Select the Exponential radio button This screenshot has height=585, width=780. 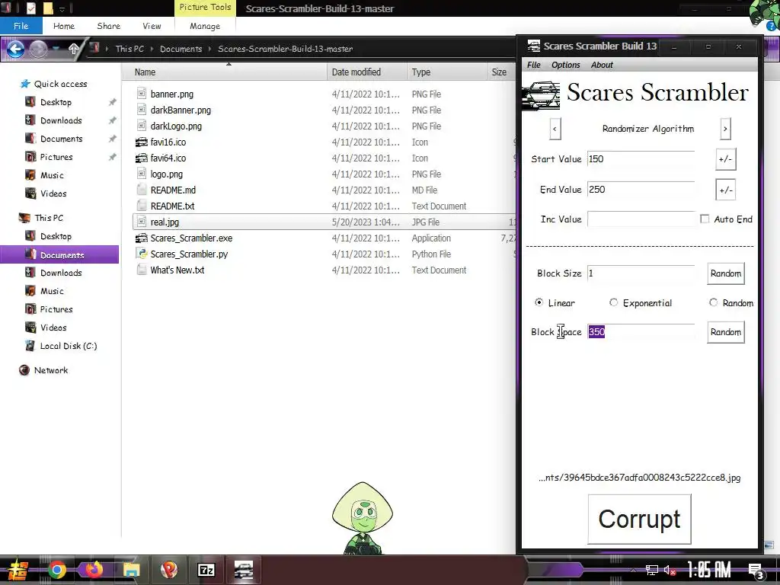click(x=613, y=302)
